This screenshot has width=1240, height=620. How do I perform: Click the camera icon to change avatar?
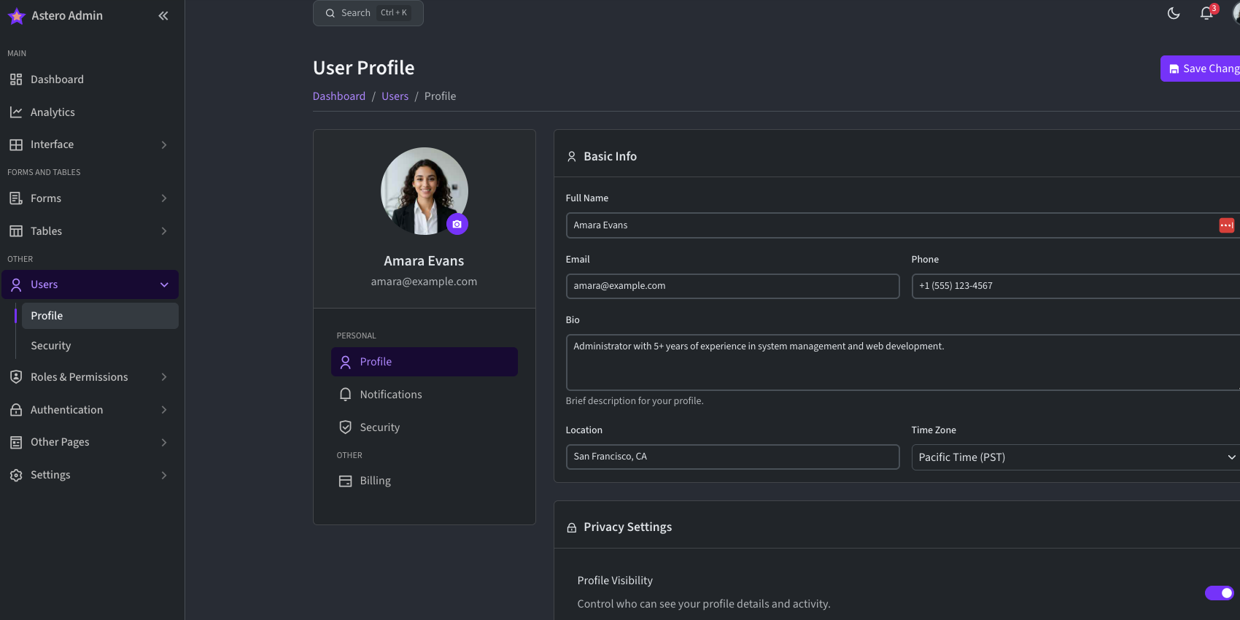click(457, 224)
